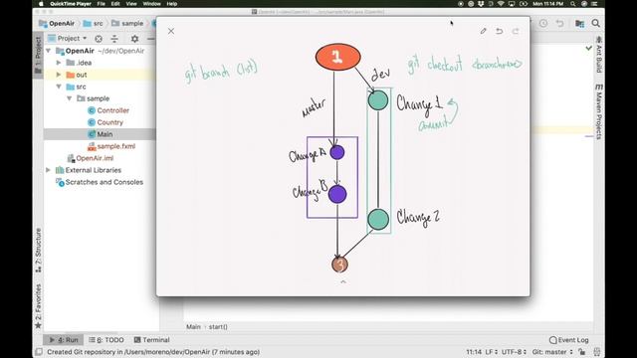Select Scratches and Consoles
Screen dimensions: 637x358
pos(100,182)
